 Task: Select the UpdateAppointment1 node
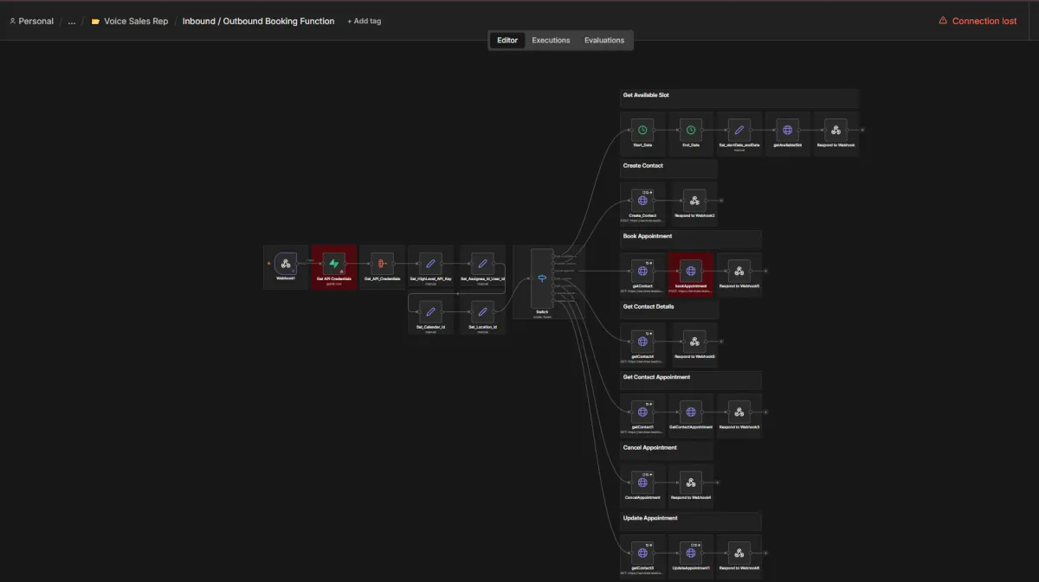click(691, 553)
